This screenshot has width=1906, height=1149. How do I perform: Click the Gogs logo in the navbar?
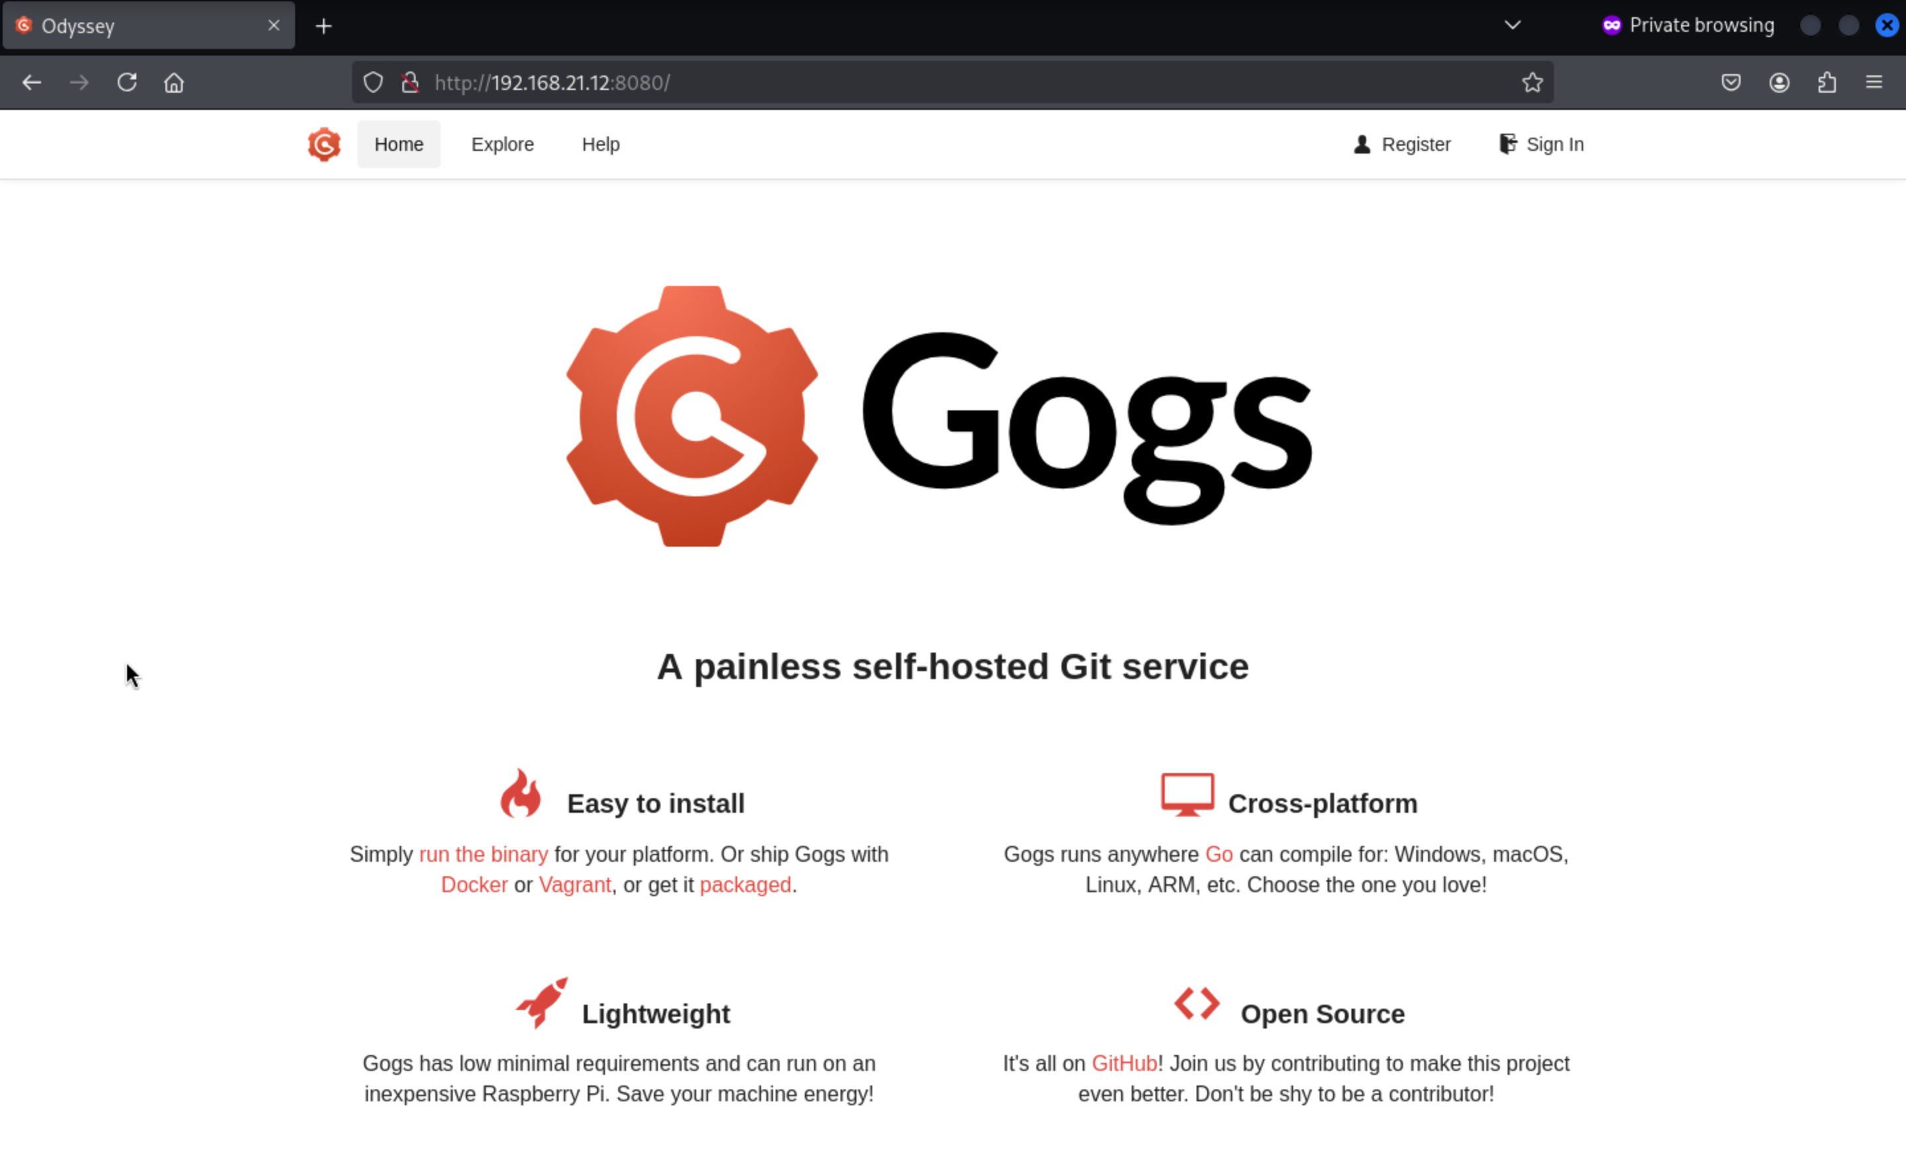324,145
